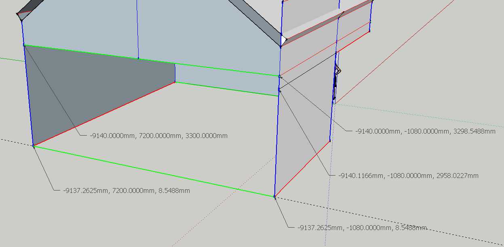Image resolution: width=504 pixels, height=247 pixels.
Task: Select the left blue vertical corner edge
Action: pyautogui.click(x=28, y=95)
